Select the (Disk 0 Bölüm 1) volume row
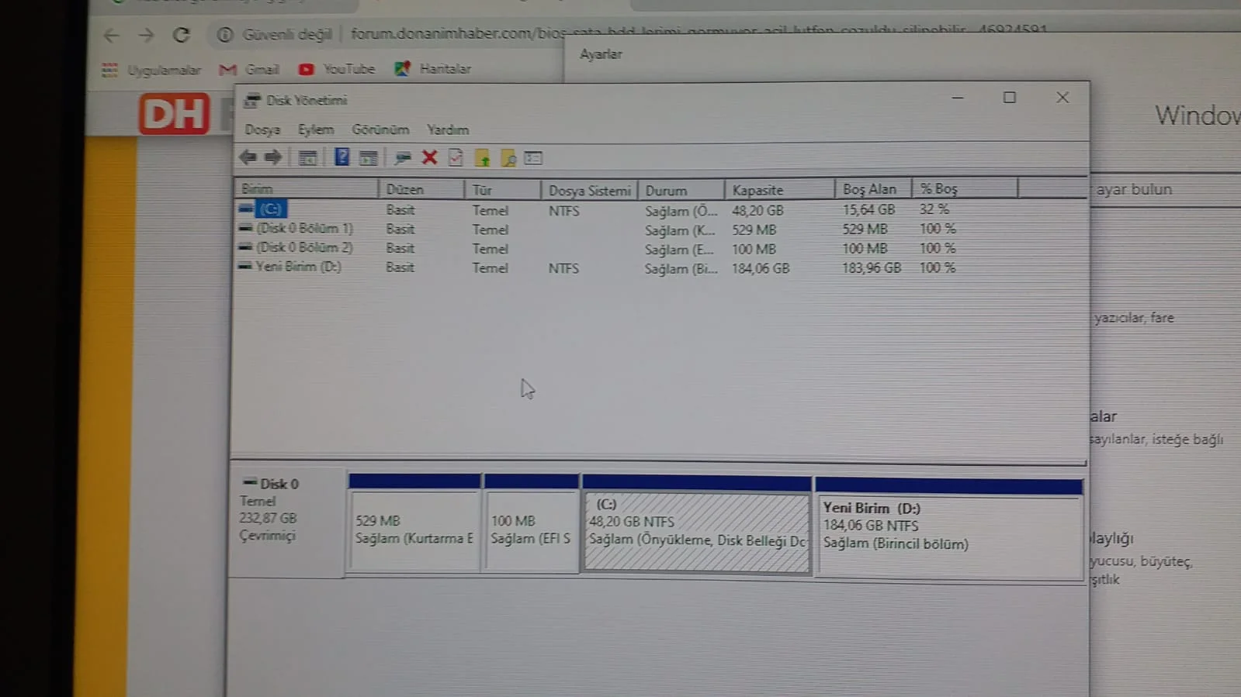 pos(660,229)
